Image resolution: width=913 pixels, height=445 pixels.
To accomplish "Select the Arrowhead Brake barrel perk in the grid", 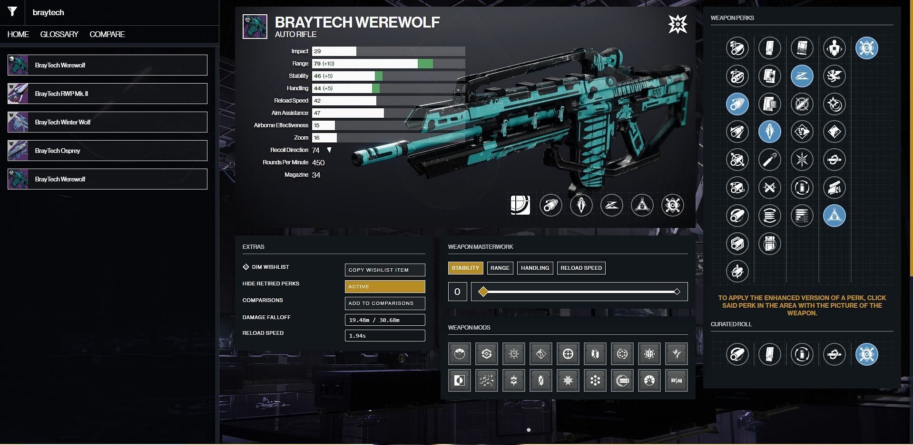I will 737,48.
